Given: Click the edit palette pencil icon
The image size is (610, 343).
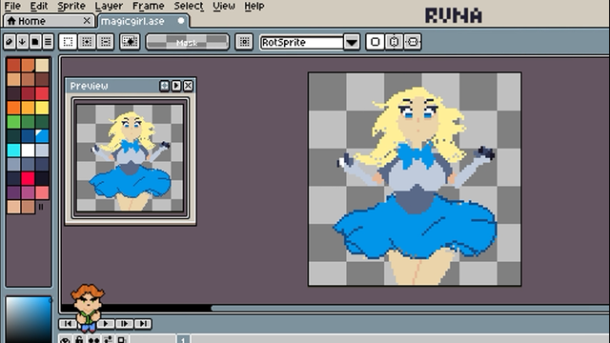Looking at the screenshot, I should coord(10,42).
